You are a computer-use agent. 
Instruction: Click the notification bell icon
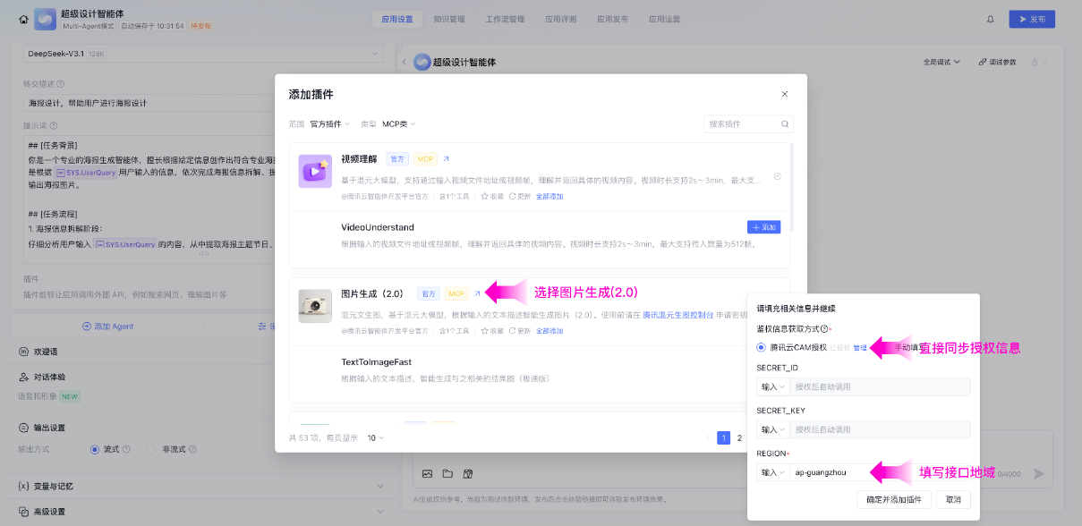pos(991,18)
